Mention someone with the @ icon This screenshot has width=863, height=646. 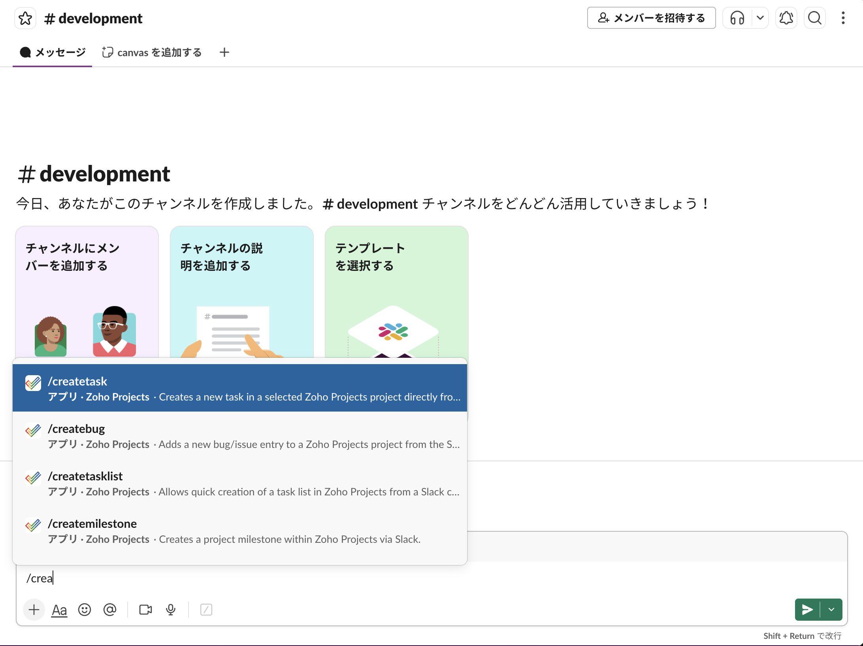click(110, 610)
